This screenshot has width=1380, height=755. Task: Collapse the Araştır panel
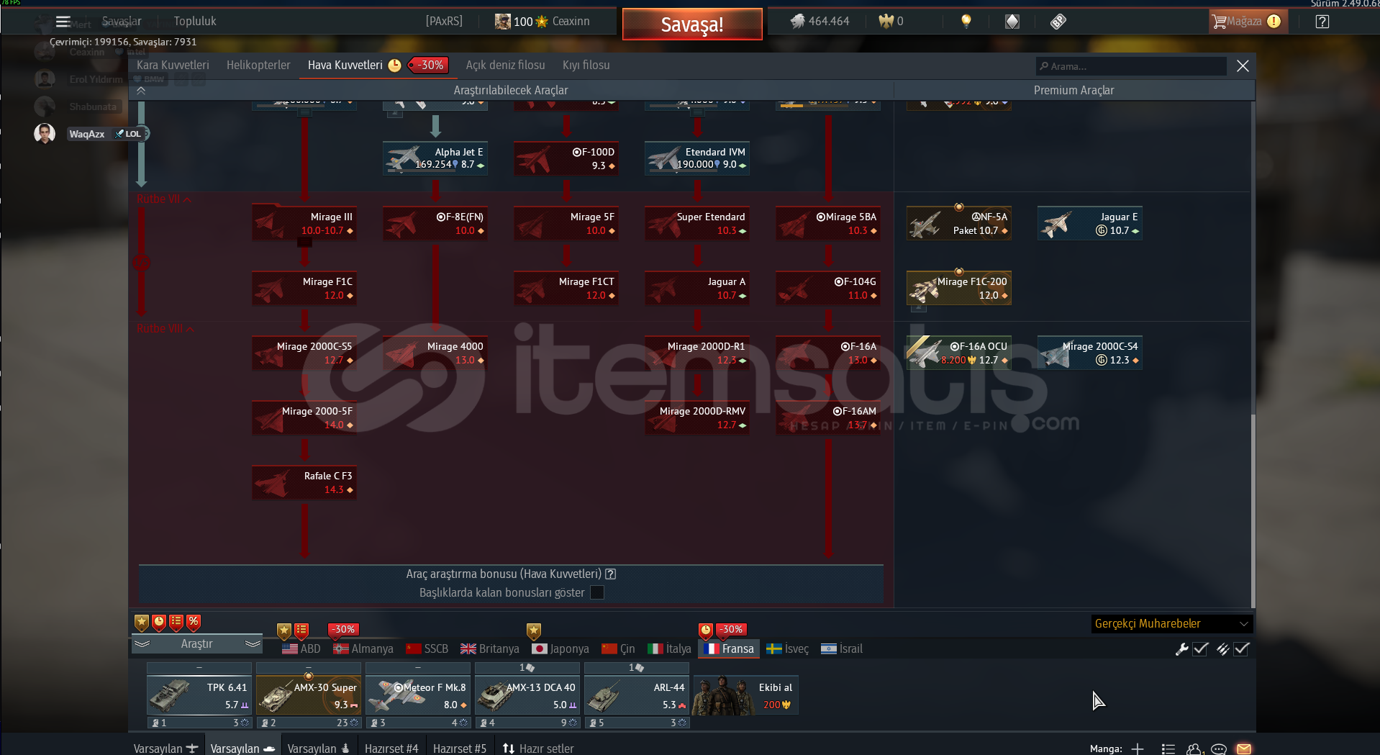coord(196,643)
